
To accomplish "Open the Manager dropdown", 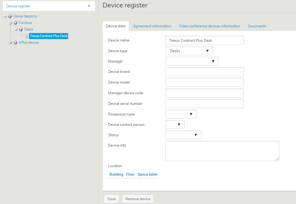I will coord(192,61).
